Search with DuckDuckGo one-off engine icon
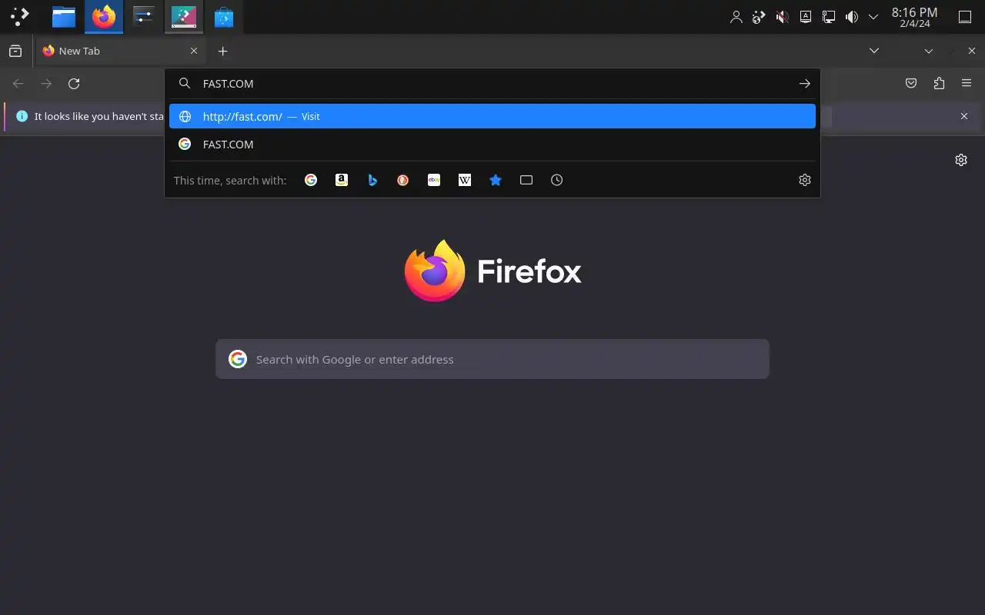This screenshot has height=615, width=985. tap(403, 180)
